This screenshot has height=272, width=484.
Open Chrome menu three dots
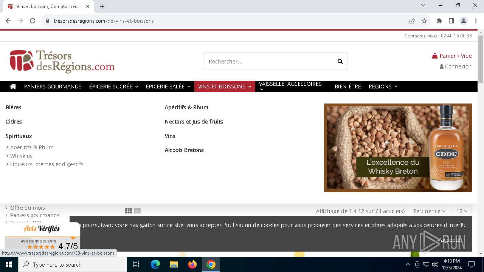click(x=476, y=21)
